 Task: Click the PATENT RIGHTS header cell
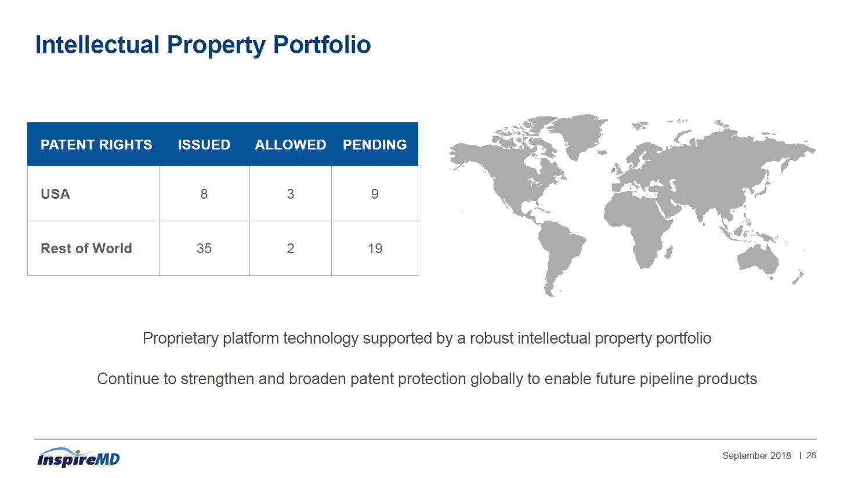[x=96, y=144]
